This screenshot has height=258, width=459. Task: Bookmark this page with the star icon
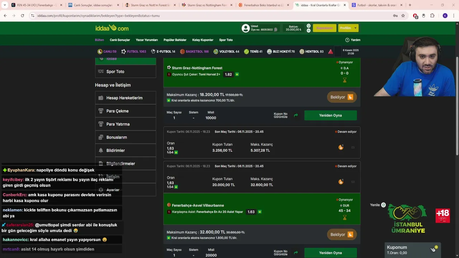click(403, 16)
